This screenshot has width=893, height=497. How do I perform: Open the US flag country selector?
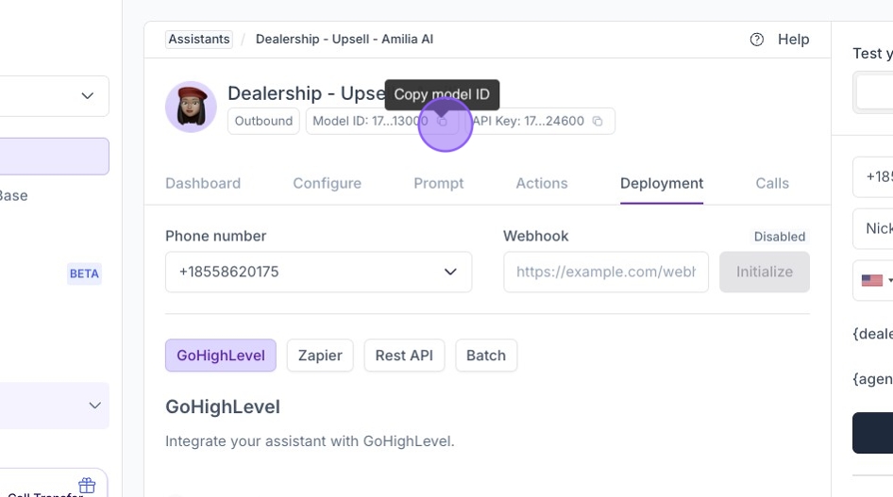[872, 280]
